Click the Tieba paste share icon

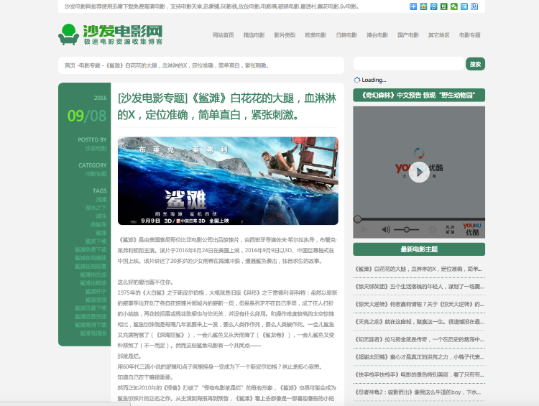474,6
